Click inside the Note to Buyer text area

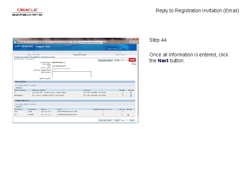[71, 74]
